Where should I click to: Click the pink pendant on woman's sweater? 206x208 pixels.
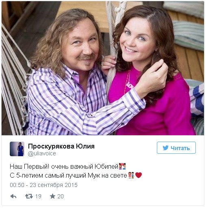click(129, 85)
